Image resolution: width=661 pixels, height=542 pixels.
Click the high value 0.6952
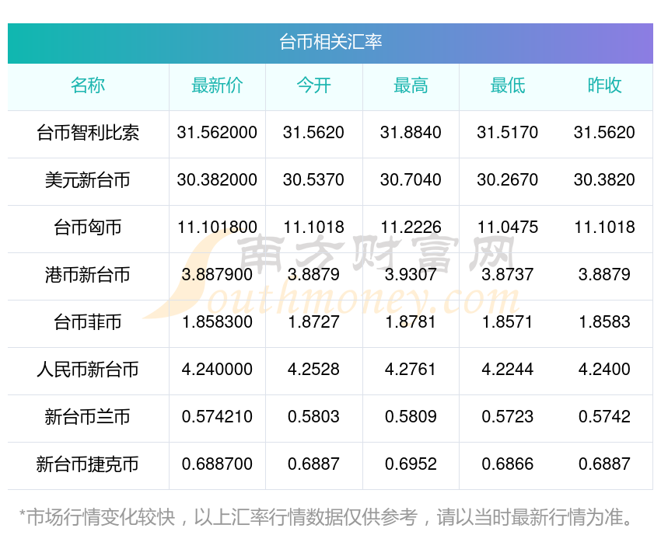[411, 464]
